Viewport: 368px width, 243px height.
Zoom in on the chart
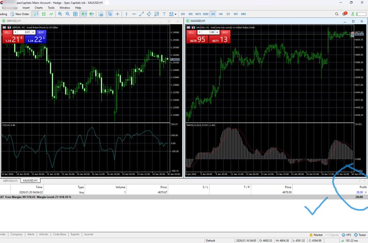click(x=60, y=14)
